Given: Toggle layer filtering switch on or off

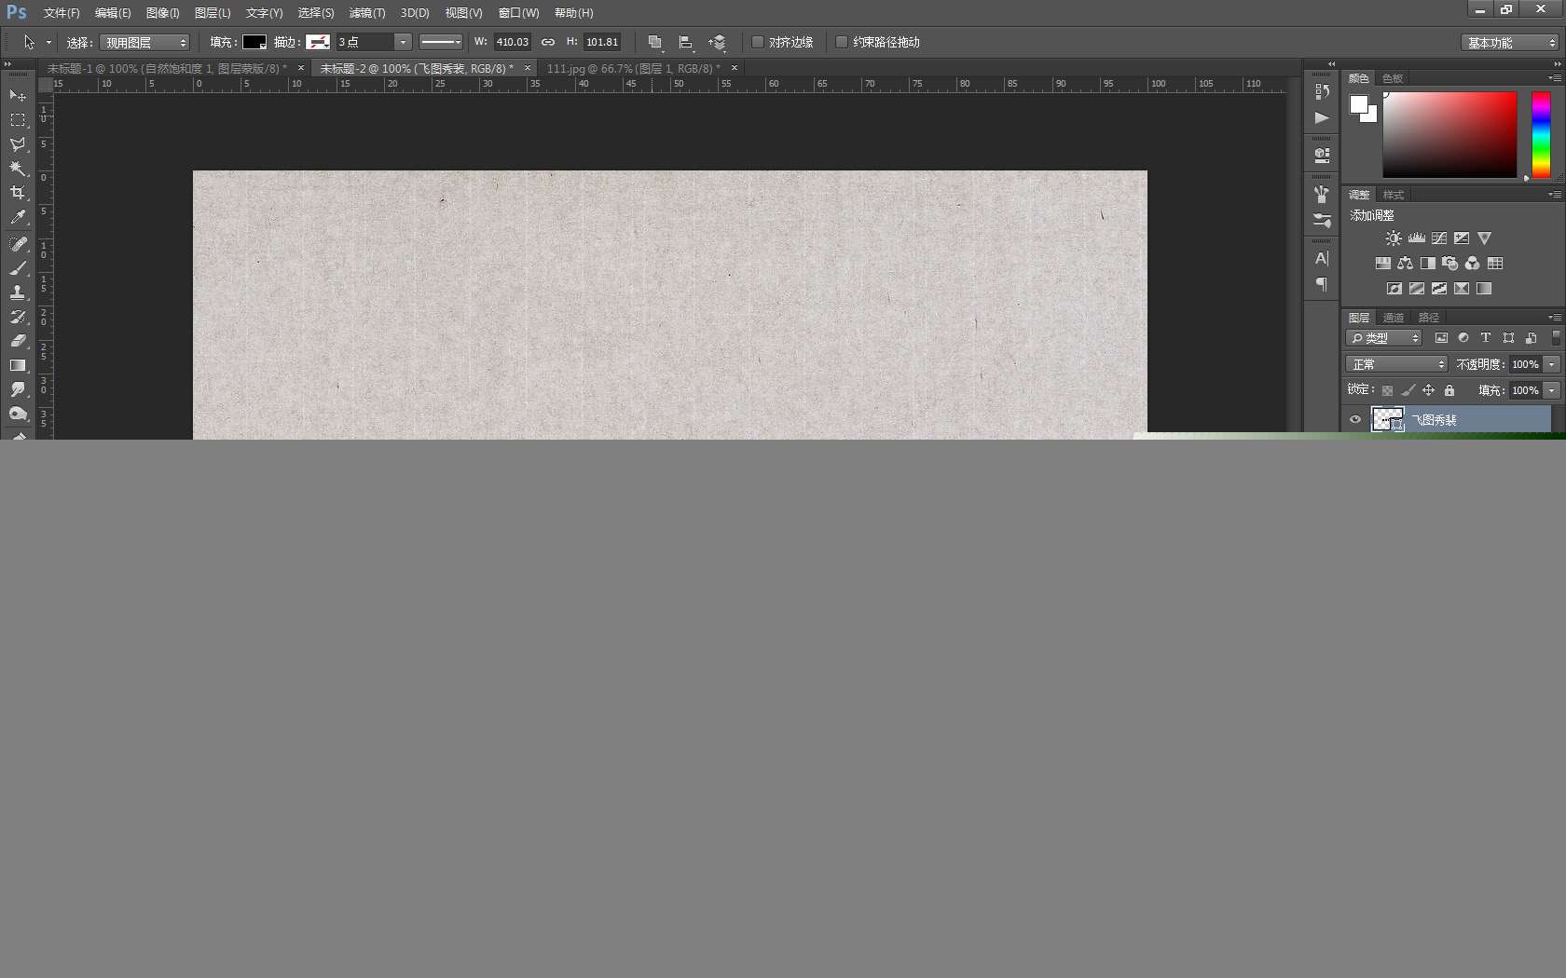Looking at the screenshot, I should [x=1556, y=338].
